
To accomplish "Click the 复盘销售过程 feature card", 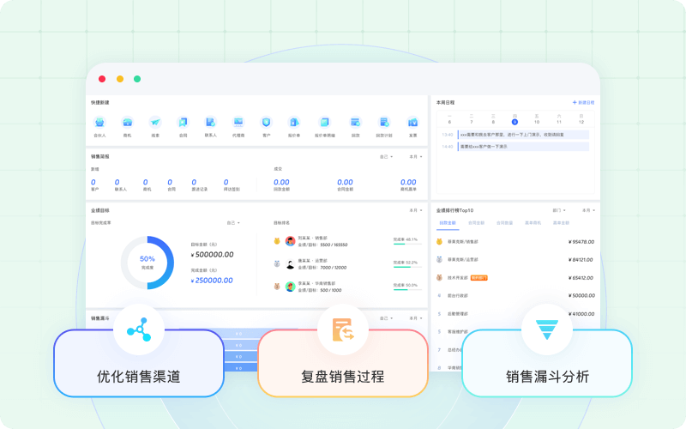I will pyautogui.click(x=342, y=364).
